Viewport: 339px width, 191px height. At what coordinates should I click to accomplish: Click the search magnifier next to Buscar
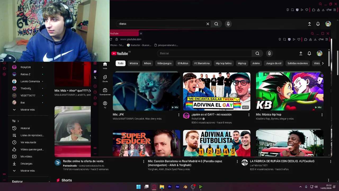click(x=257, y=53)
